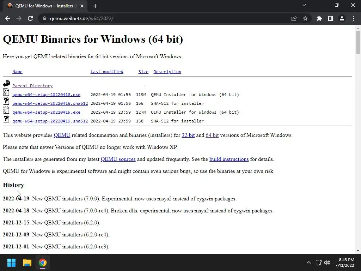
Task: Click the History heading
Action: click(x=13, y=185)
